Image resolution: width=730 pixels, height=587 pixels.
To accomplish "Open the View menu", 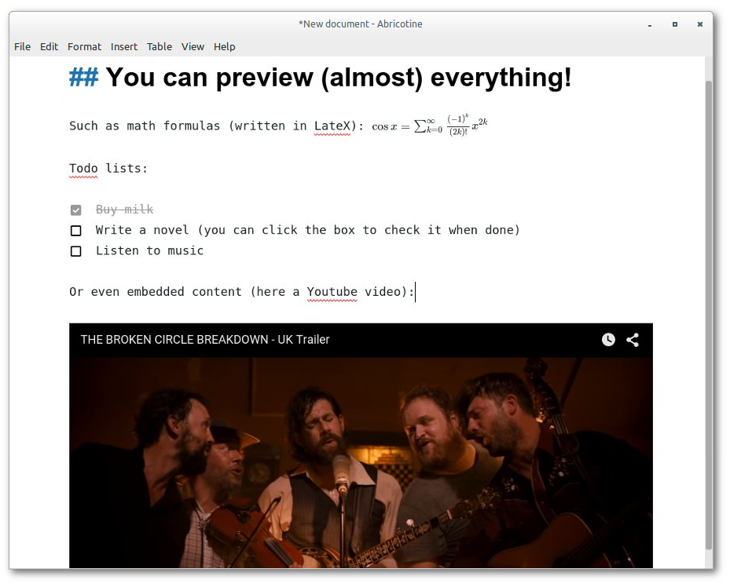I will coord(193,47).
